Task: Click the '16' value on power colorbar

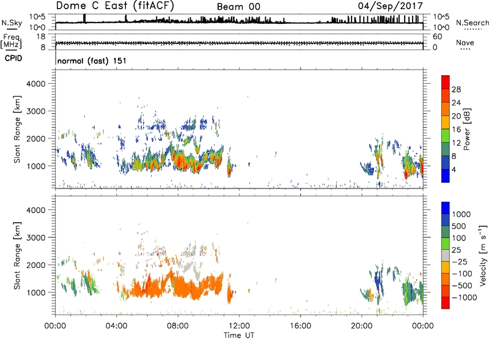Action: point(456,130)
